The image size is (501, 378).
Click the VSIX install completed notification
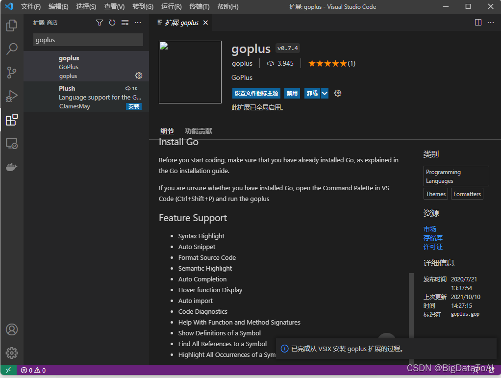pyautogui.click(x=386, y=349)
